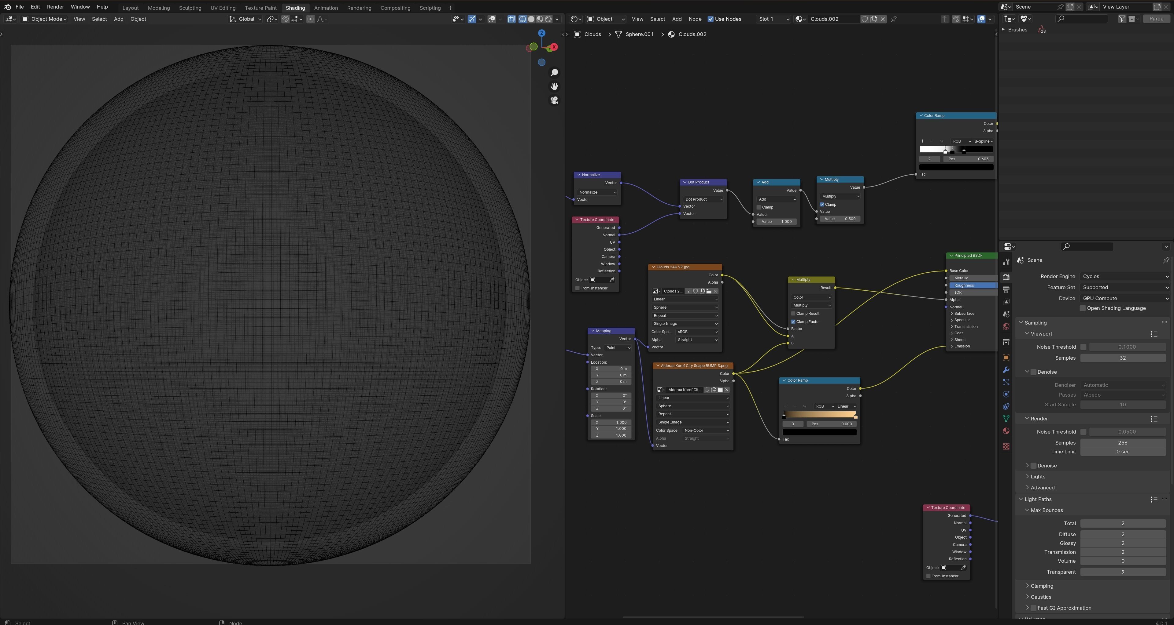The width and height of the screenshot is (1174, 625).
Task: Uncheck Clamp Factor on Multiply node
Action: pyautogui.click(x=793, y=322)
